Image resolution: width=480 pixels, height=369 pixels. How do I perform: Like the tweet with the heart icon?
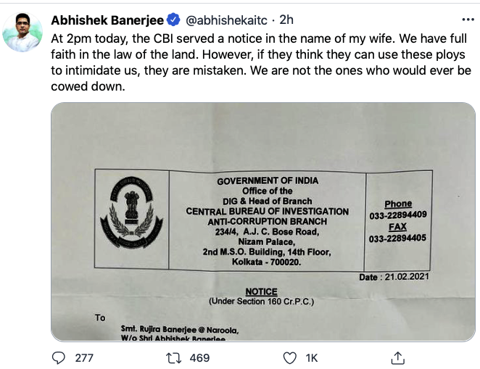(289, 357)
